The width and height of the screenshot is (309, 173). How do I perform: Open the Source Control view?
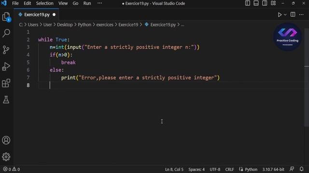6,50
